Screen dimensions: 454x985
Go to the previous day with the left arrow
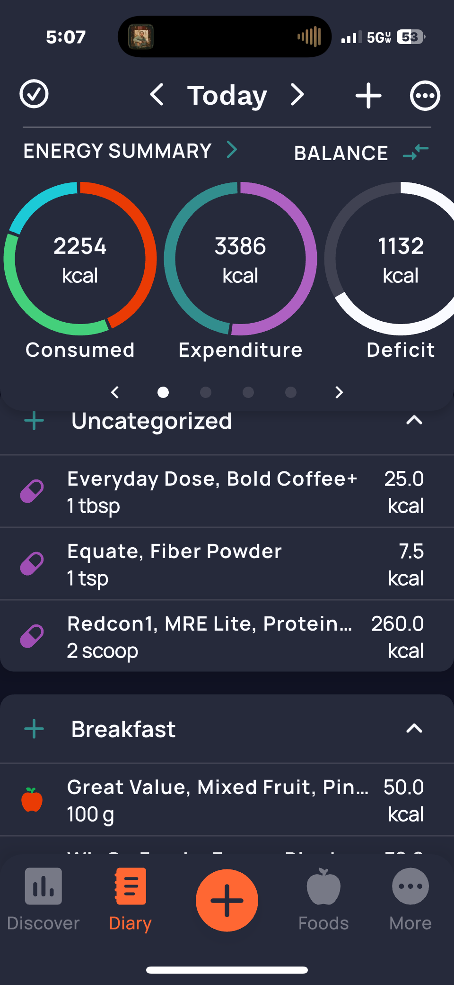(x=157, y=95)
